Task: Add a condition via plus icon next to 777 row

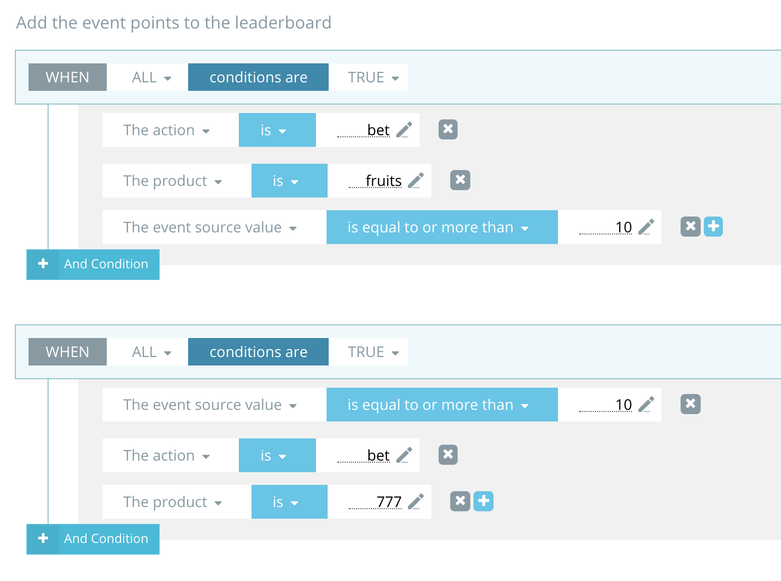Action: (x=483, y=501)
